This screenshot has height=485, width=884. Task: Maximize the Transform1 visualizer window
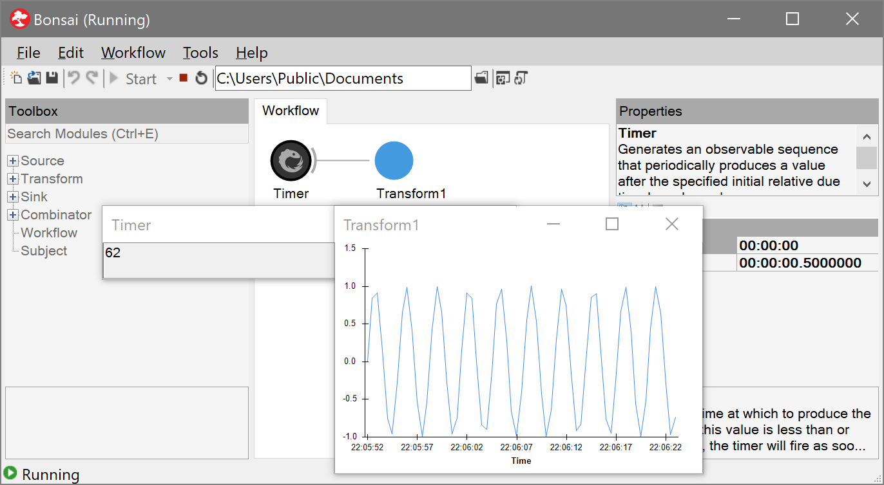[612, 224]
